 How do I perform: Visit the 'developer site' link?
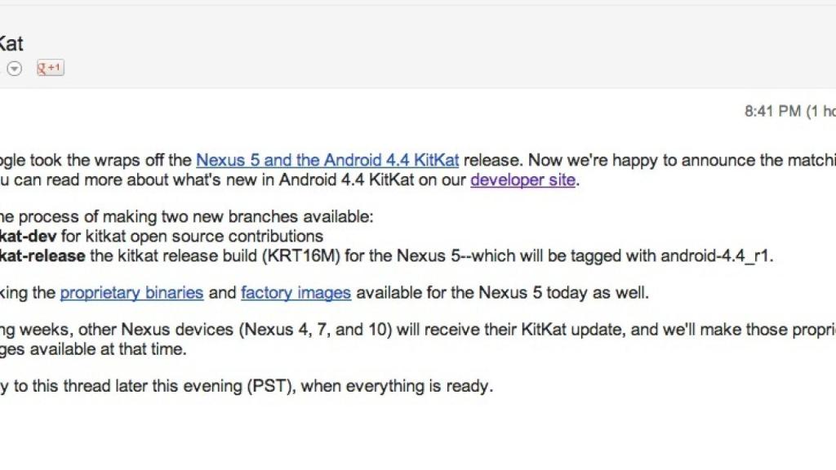point(522,180)
